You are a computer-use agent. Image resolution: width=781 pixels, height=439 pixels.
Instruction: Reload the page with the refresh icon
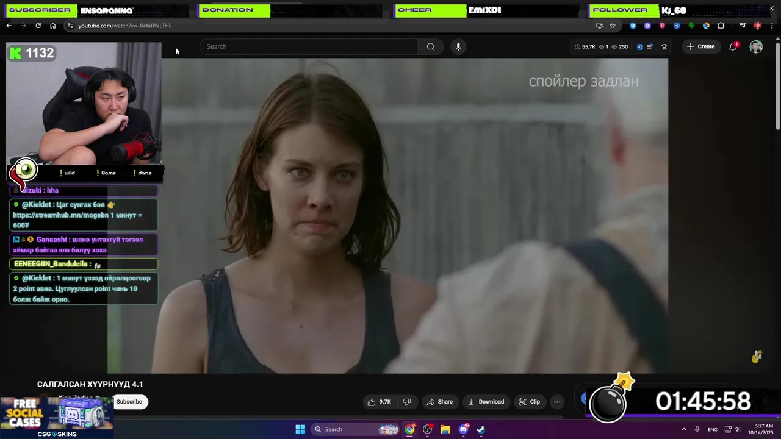[38, 26]
